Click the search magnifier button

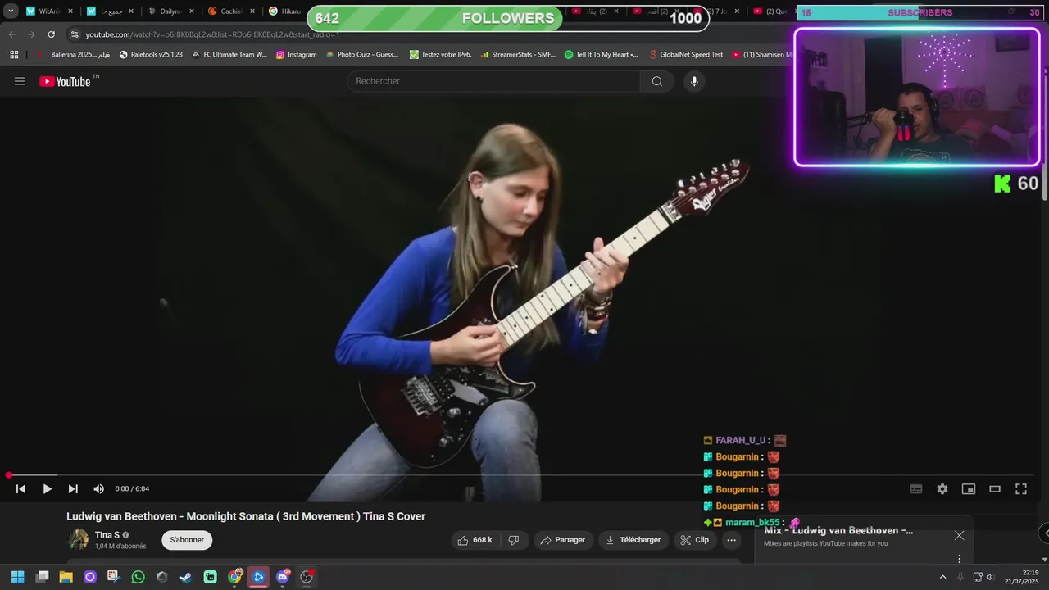(x=656, y=81)
